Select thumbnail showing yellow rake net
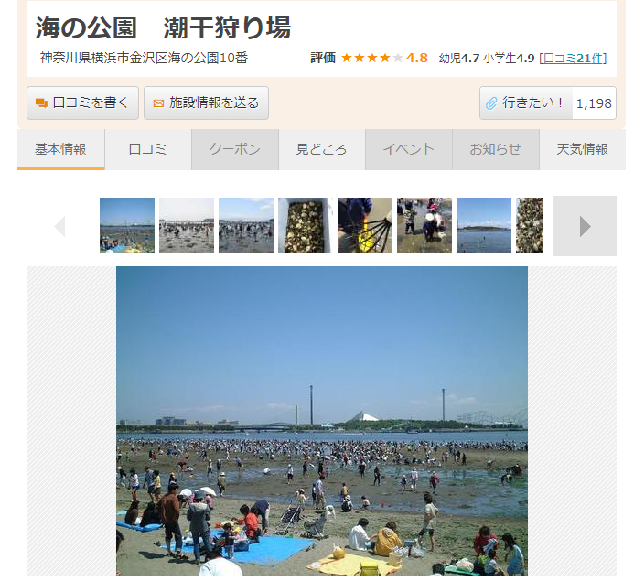 [365, 225]
